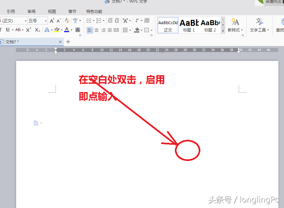
Task: Apply 正文 style
Action: [168, 25]
